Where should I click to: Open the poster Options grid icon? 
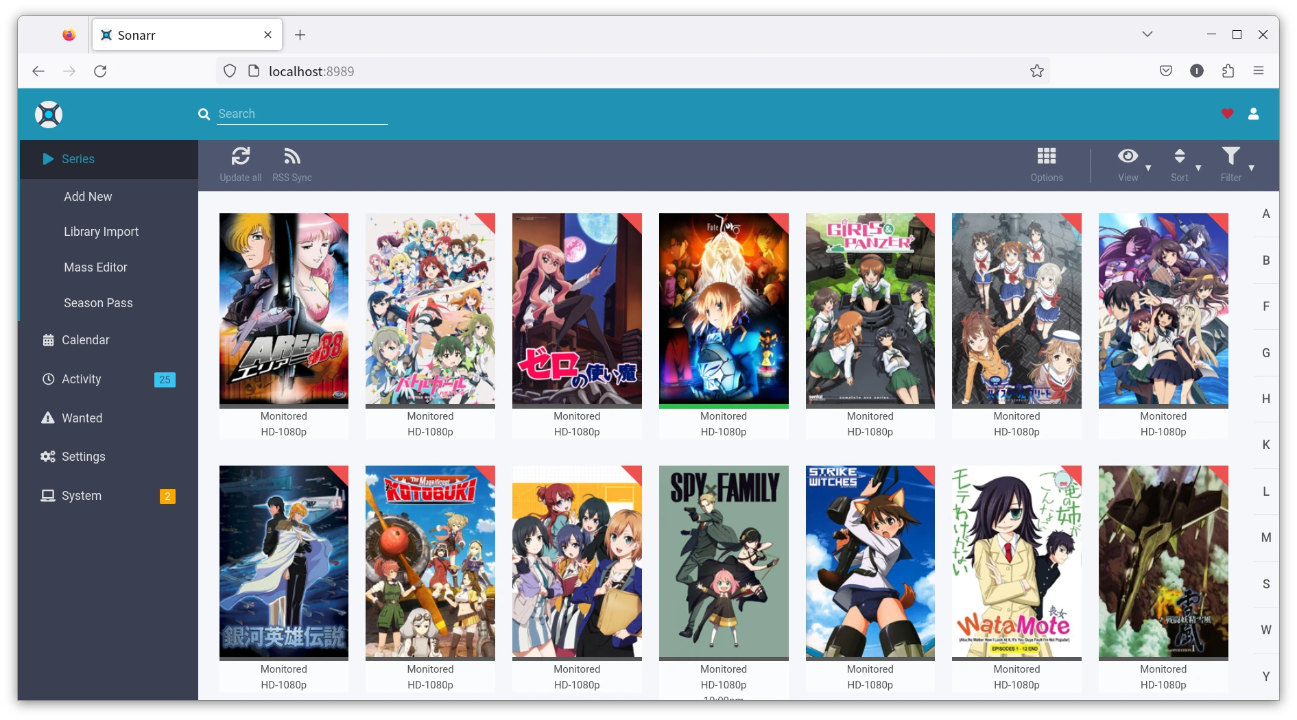[x=1046, y=157]
